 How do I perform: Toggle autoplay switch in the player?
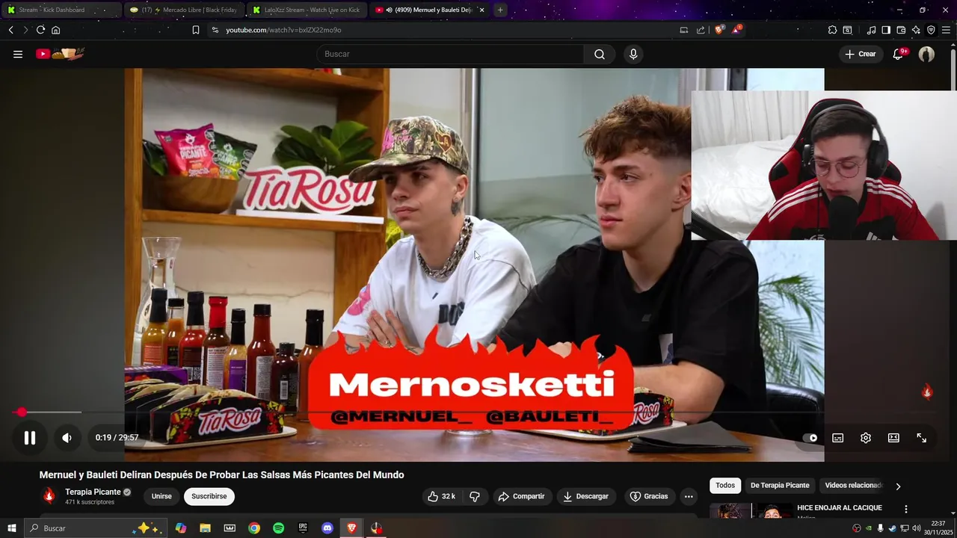[810, 438]
